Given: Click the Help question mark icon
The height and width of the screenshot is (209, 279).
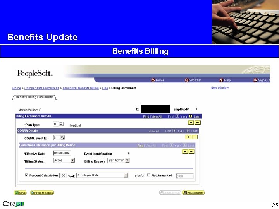Looking at the screenshot, I should coord(221,80).
